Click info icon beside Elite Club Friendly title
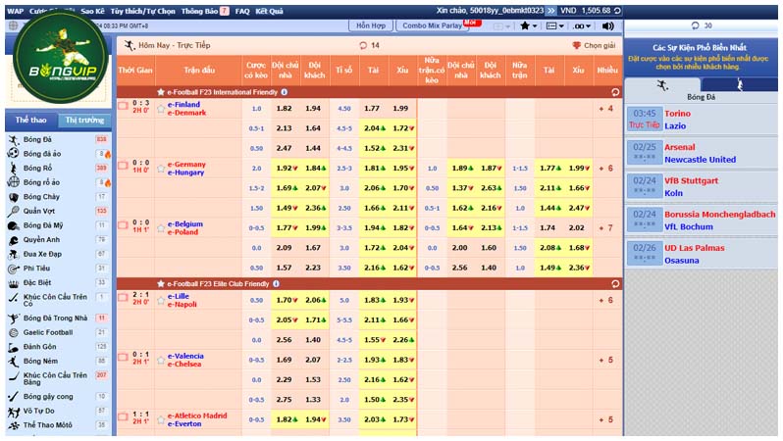The width and height of the screenshot is (783, 441). (x=276, y=284)
